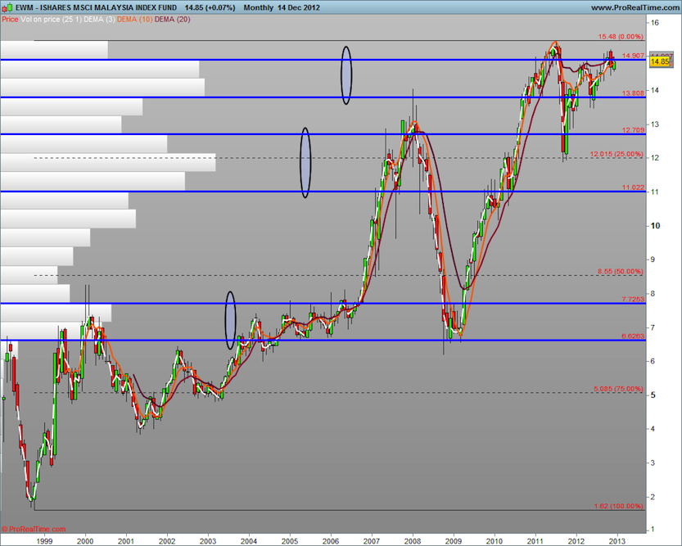Click the 2012 label on the time axis
This screenshot has height=546, width=682.
point(576,541)
